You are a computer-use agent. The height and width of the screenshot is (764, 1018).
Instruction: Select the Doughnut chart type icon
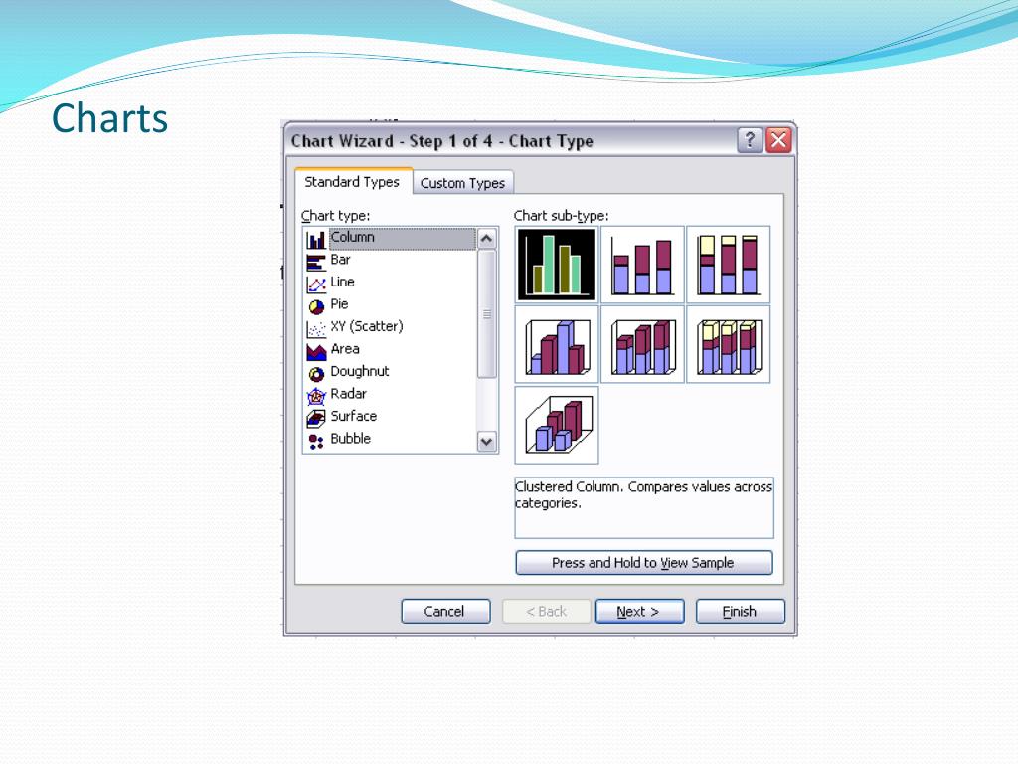[316, 374]
